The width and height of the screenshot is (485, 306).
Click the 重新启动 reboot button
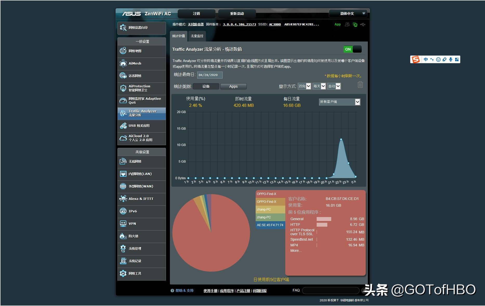click(237, 13)
